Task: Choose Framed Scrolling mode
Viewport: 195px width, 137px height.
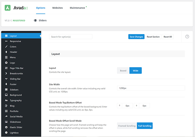Action: click(x=127, y=126)
